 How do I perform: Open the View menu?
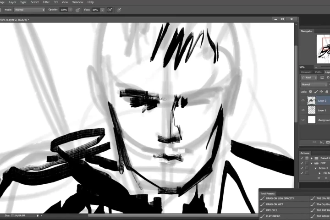coord(65,2)
